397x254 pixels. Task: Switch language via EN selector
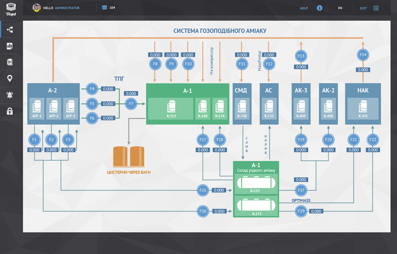click(x=340, y=8)
